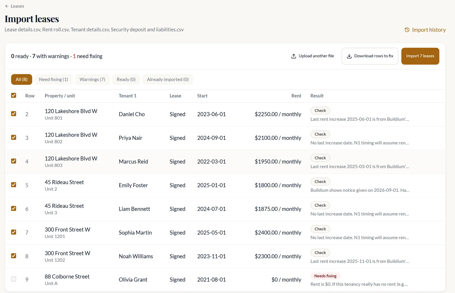Image resolution: width=455 pixels, height=293 pixels.
Task: Click the Check badge for Sophia Martin
Action: click(x=320, y=229)
